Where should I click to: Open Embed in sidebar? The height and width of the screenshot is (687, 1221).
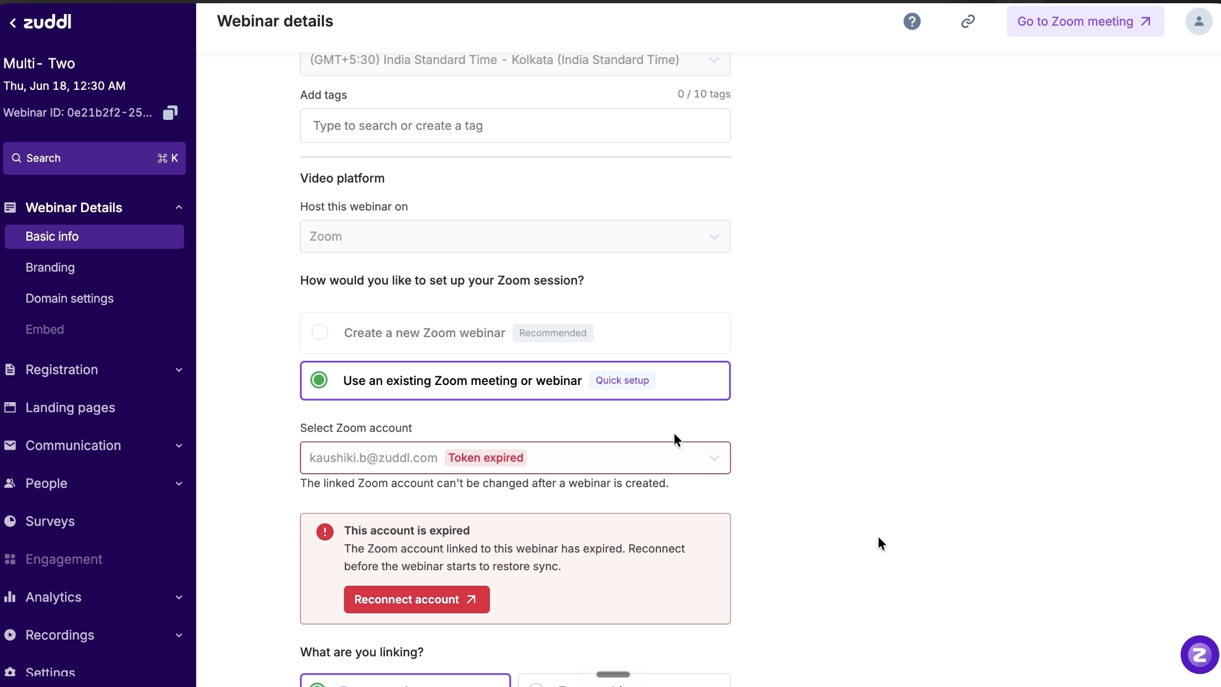[x=45, y=330]
